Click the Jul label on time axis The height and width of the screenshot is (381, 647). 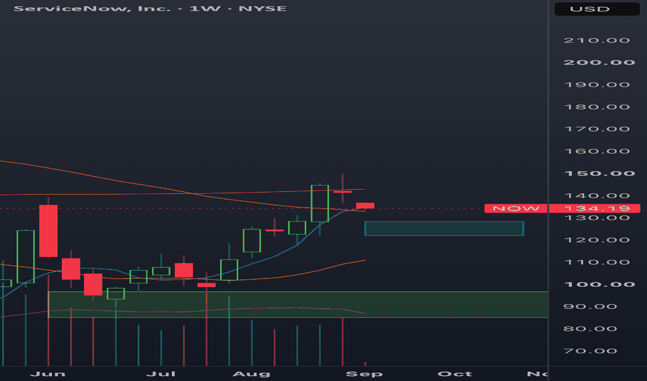tap(161, 374)
